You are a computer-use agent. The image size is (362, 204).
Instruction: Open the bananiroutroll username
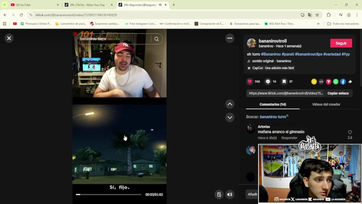273,41
